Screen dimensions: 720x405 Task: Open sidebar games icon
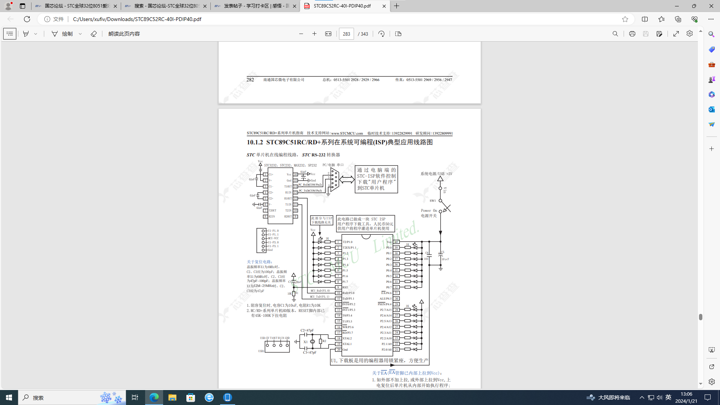[x=711, y=79]
